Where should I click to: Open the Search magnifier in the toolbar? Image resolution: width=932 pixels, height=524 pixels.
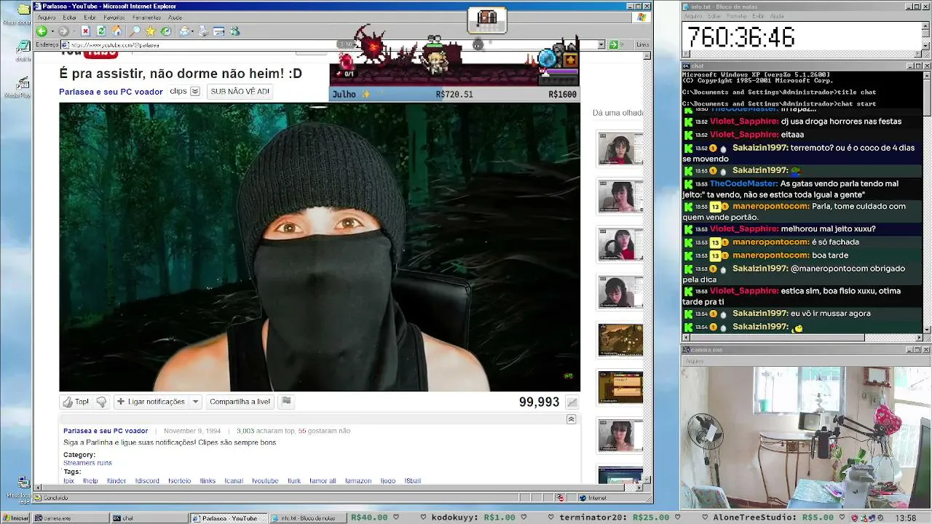coord(135,31)
